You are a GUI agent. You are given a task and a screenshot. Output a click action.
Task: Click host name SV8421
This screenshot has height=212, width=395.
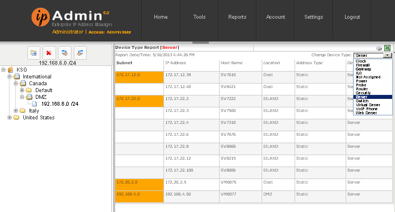click(x=228, y=86)
